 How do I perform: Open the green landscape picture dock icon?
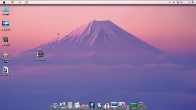pyautogui.click(x=134, y=105)
